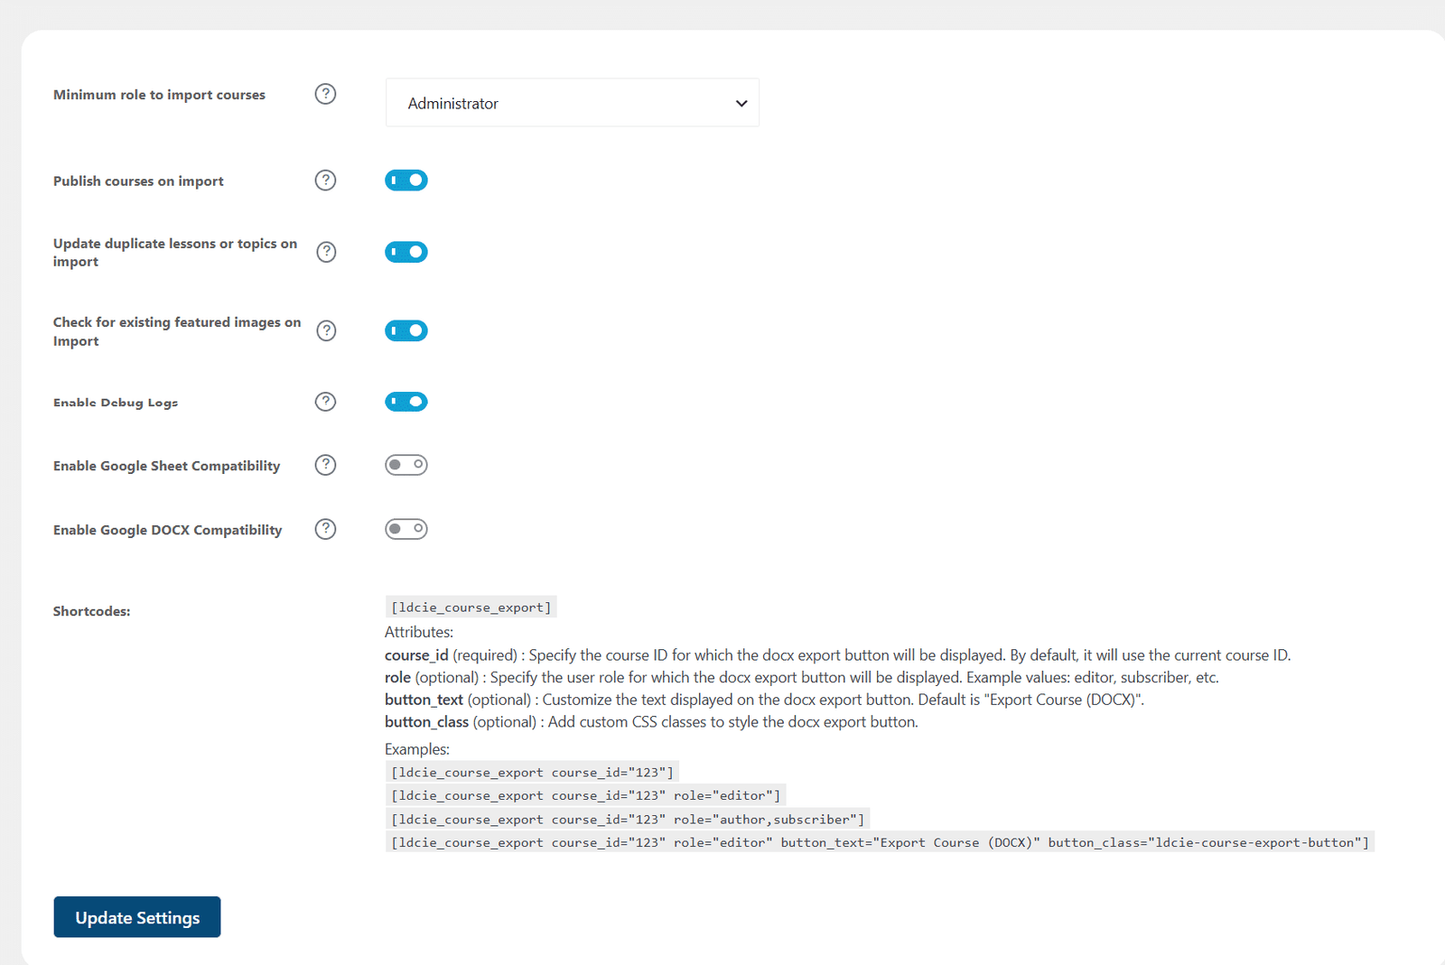Turn on Google DOCX Compatibility switch

[406, 529]
